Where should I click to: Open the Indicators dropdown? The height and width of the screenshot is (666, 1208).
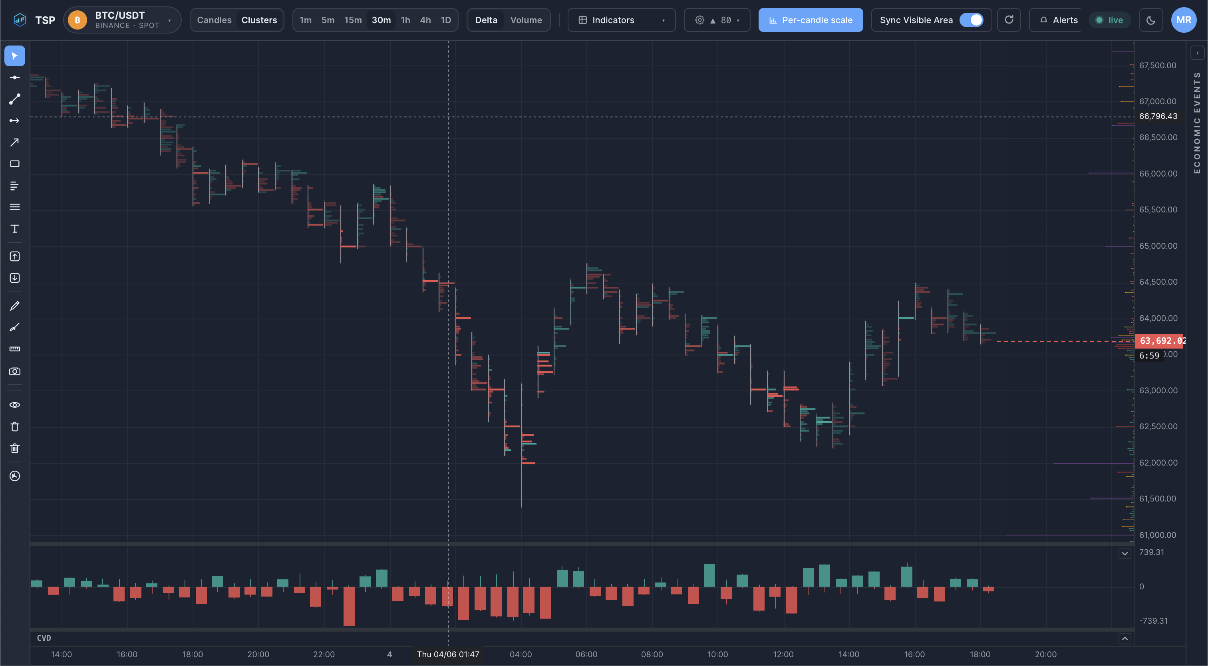621,20
